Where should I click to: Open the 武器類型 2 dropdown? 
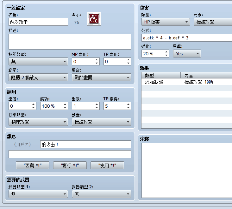click(102, 194)
